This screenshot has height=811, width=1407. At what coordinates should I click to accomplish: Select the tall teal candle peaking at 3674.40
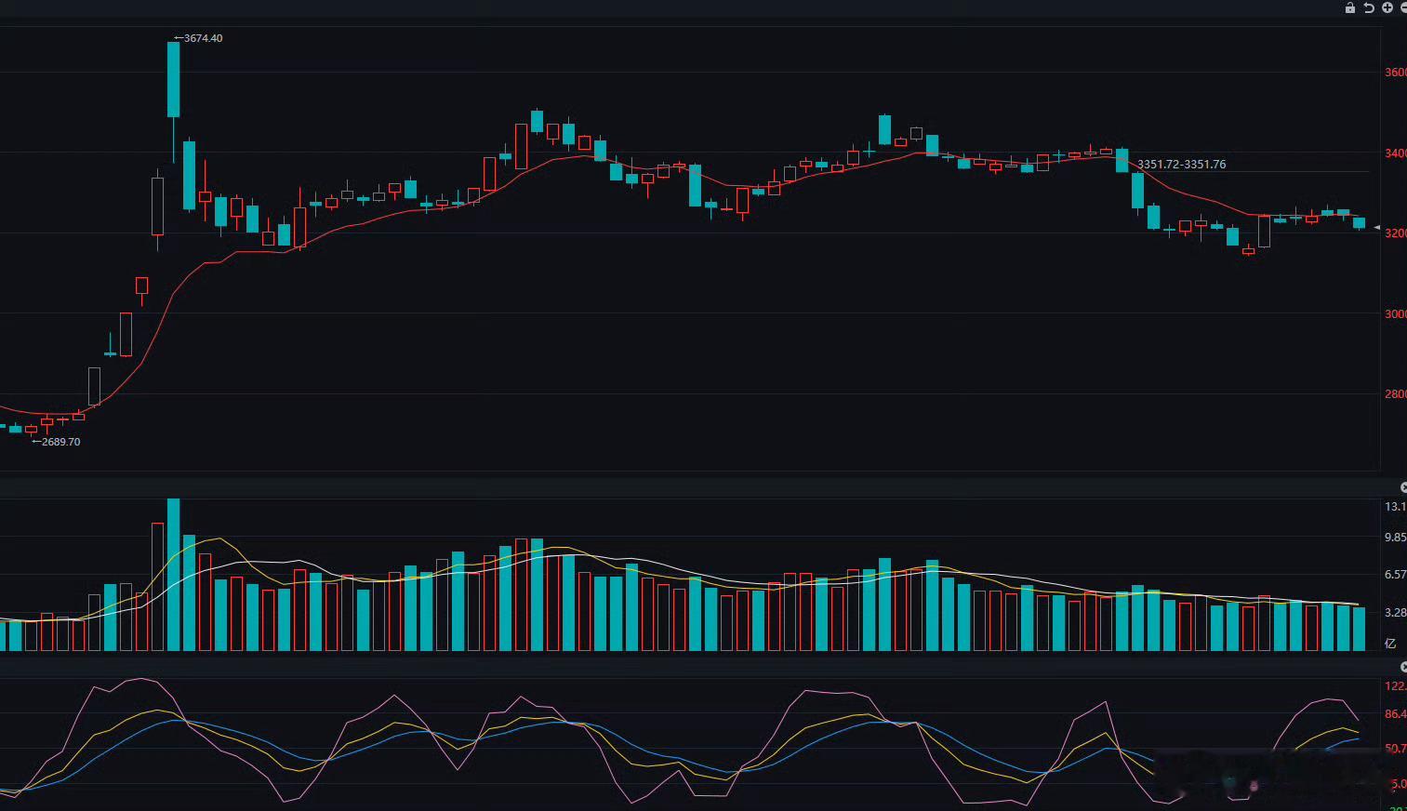pos(173,80)
